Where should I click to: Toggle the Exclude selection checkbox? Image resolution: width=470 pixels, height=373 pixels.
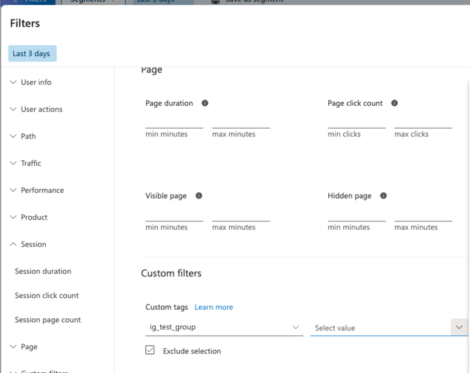[x=150, y=350]
